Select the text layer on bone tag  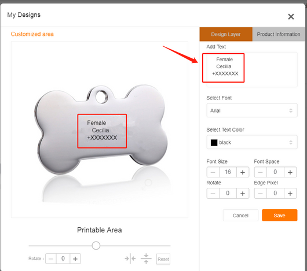[102, 131]
